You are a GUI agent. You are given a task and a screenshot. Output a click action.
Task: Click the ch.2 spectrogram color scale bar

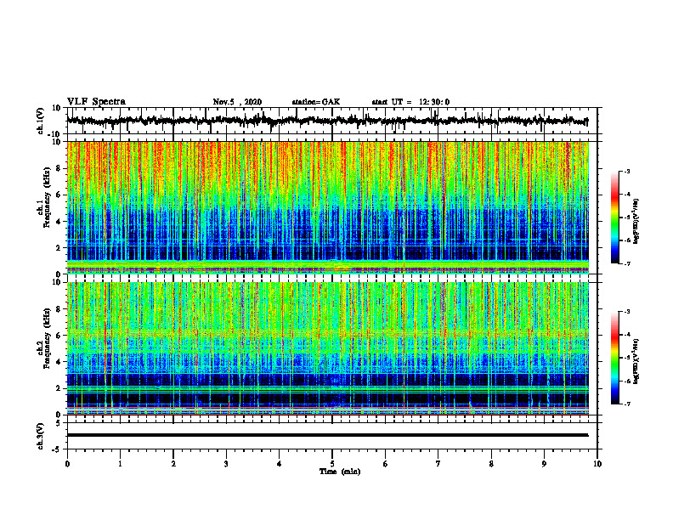pos(614,358)
